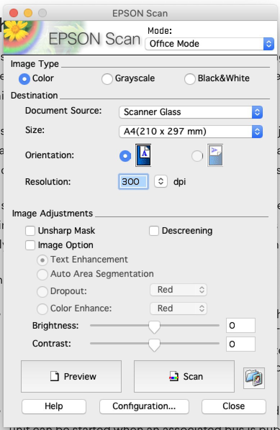Open the Mode dropdown showing Office Mode
This screenshot has height=430, width=280.
pyautogui.click(x=210, y=44)
